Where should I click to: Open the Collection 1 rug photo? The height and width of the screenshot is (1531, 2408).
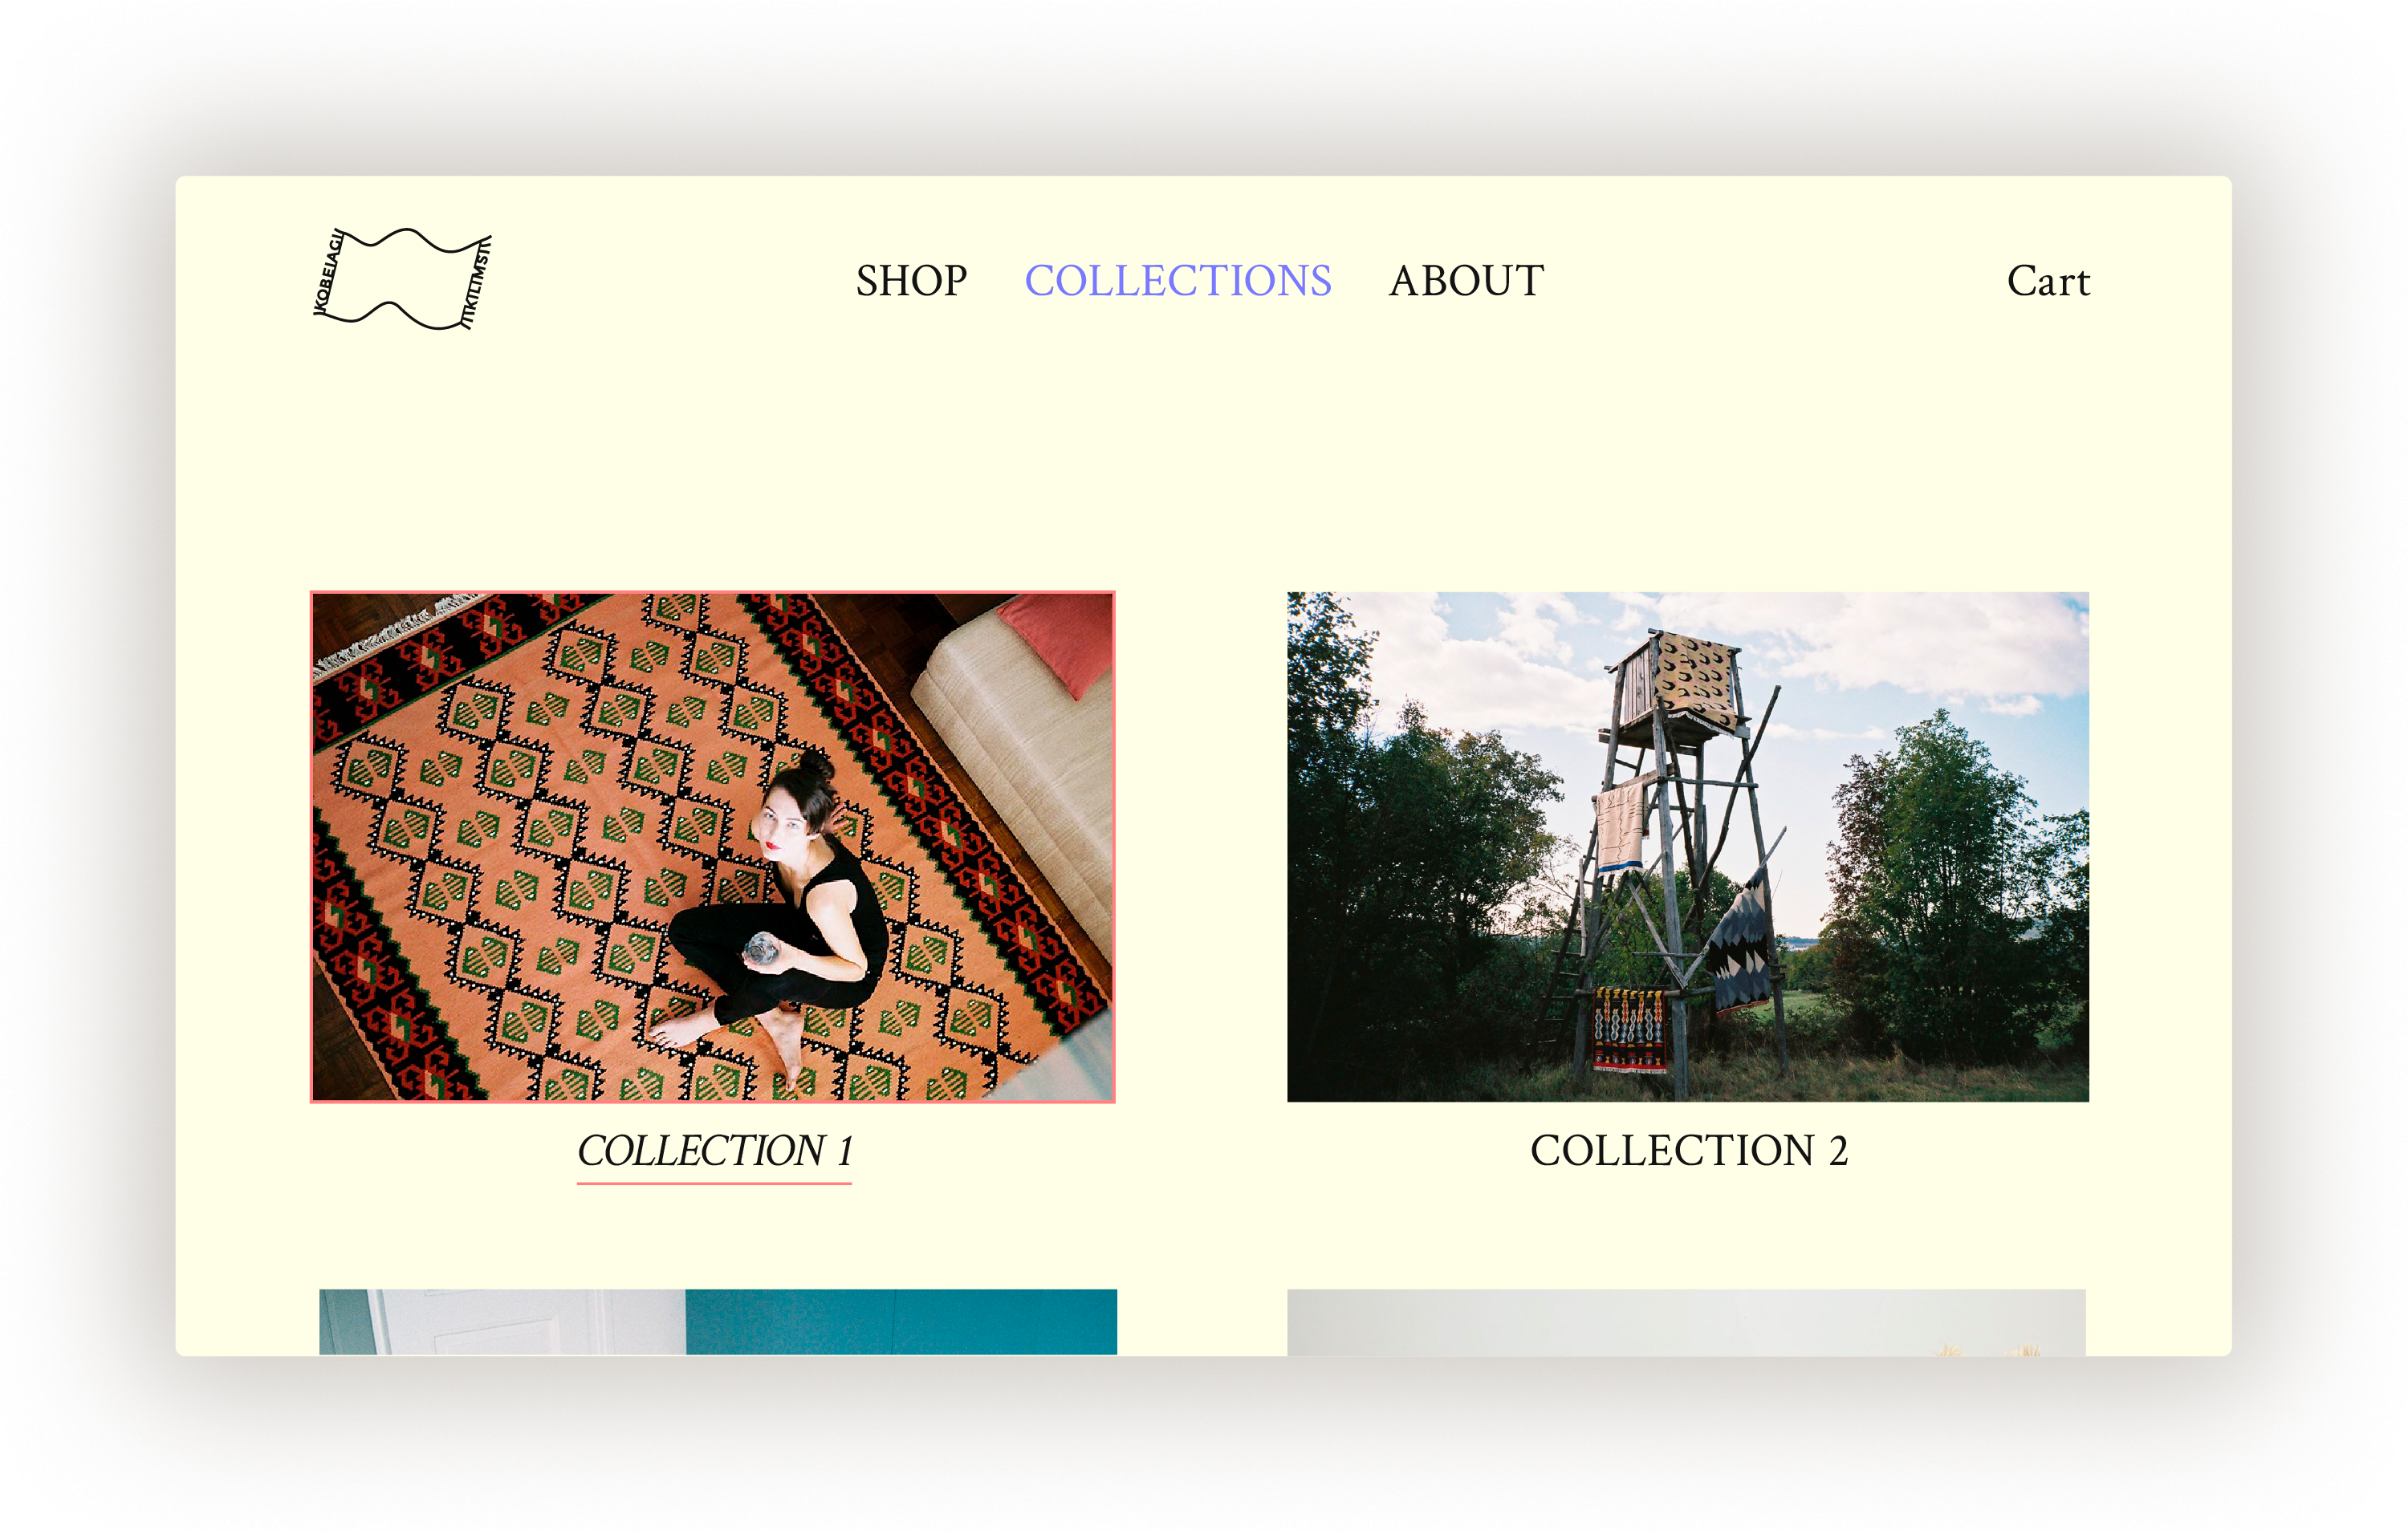713,847
